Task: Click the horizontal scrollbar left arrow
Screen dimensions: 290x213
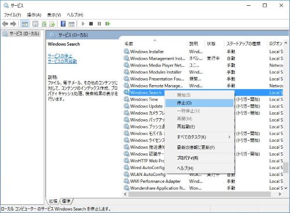Action: 125,194
